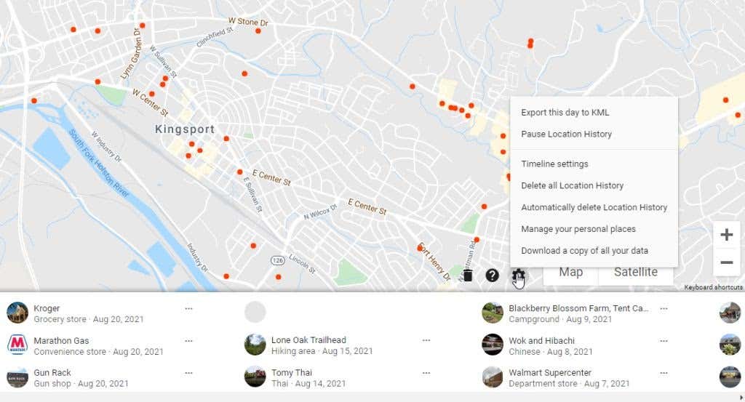
Task: Open the help question mark icon
Action: point(493,275)
